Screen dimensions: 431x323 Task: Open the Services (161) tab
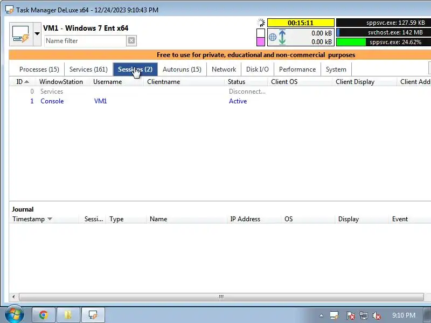pyautogui.click(x=88, y=69)
